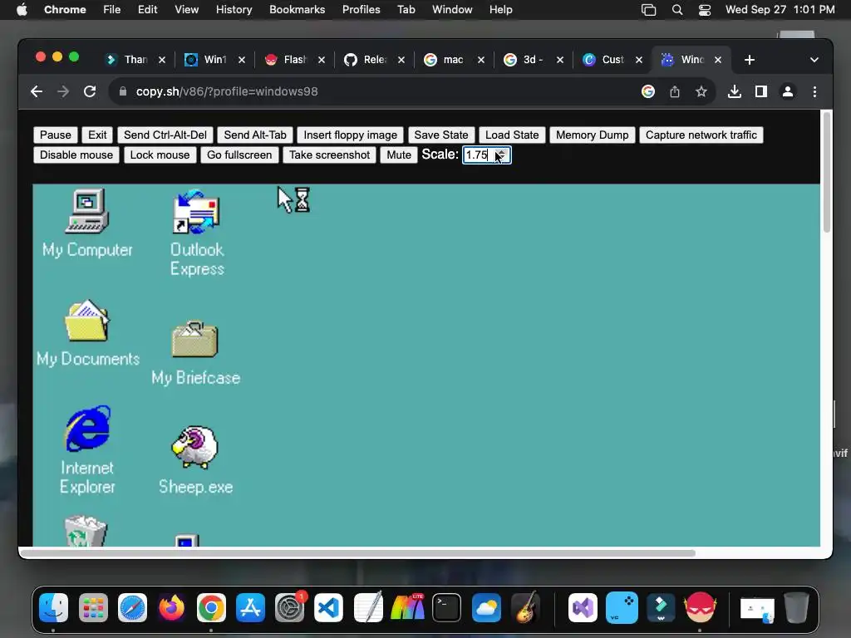Click Insert floppy image button
Viewport: 851px width, 638px height.
(x=350, y=135)
